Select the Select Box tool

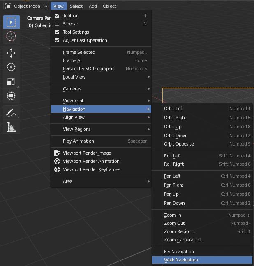click(12, 22)
